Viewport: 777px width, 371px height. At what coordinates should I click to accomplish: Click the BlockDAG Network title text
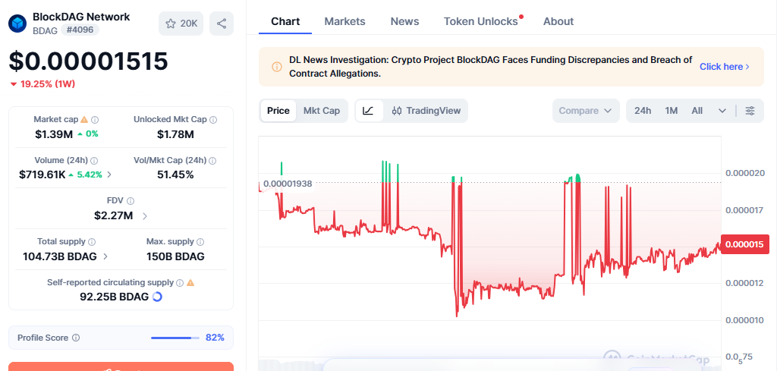[x=81, y=17]
